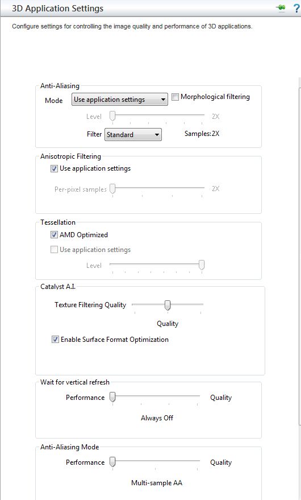Click the Anti-Aliasing Level slider thumb

click(x=112, y=116)
